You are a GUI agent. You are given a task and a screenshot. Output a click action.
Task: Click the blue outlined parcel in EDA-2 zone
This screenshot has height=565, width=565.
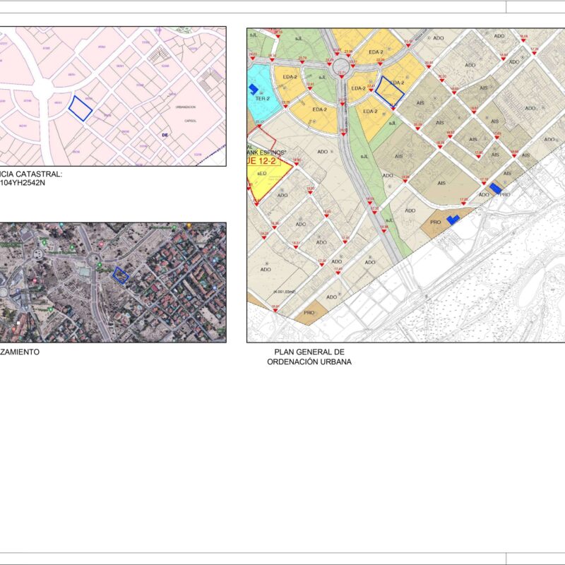(x=388, y=90)
